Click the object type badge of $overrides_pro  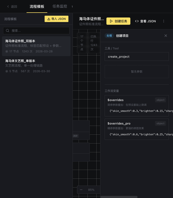coord(160,124)
